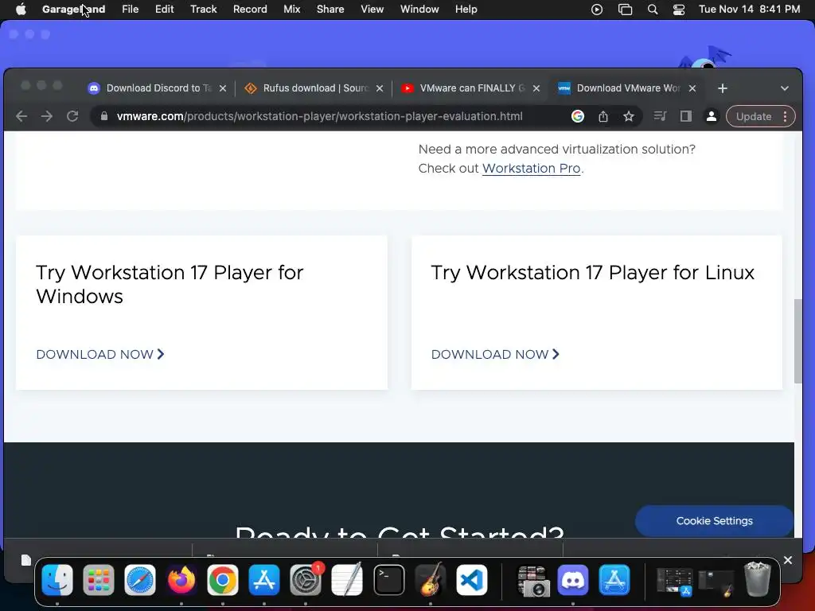Close the Download VMware Workstation tab
Viewport: 815px width, 611px height.
click(692, 88)
